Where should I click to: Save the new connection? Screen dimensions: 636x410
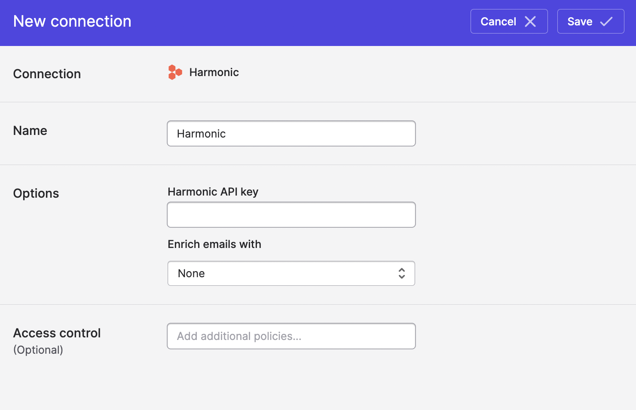(x=590, y=21)
